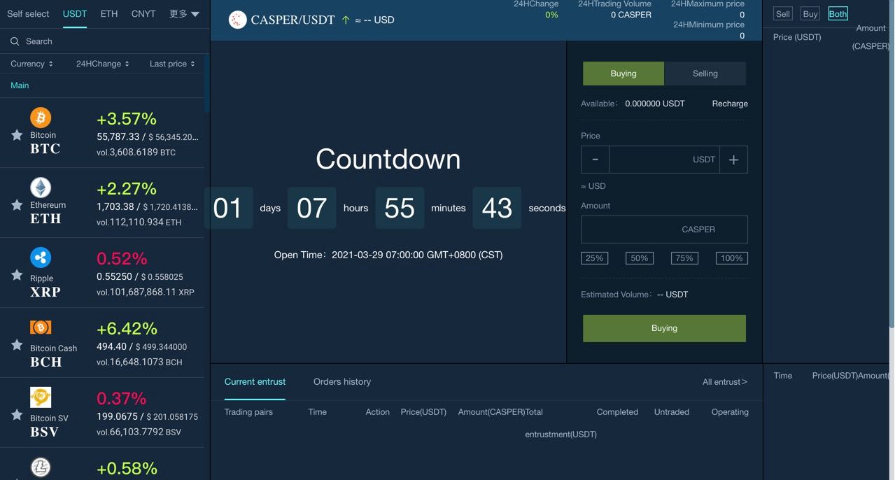The width and height of the screenshot is (895, 480).
Task: Sort list by Currency
Action: tap(31, 64)
